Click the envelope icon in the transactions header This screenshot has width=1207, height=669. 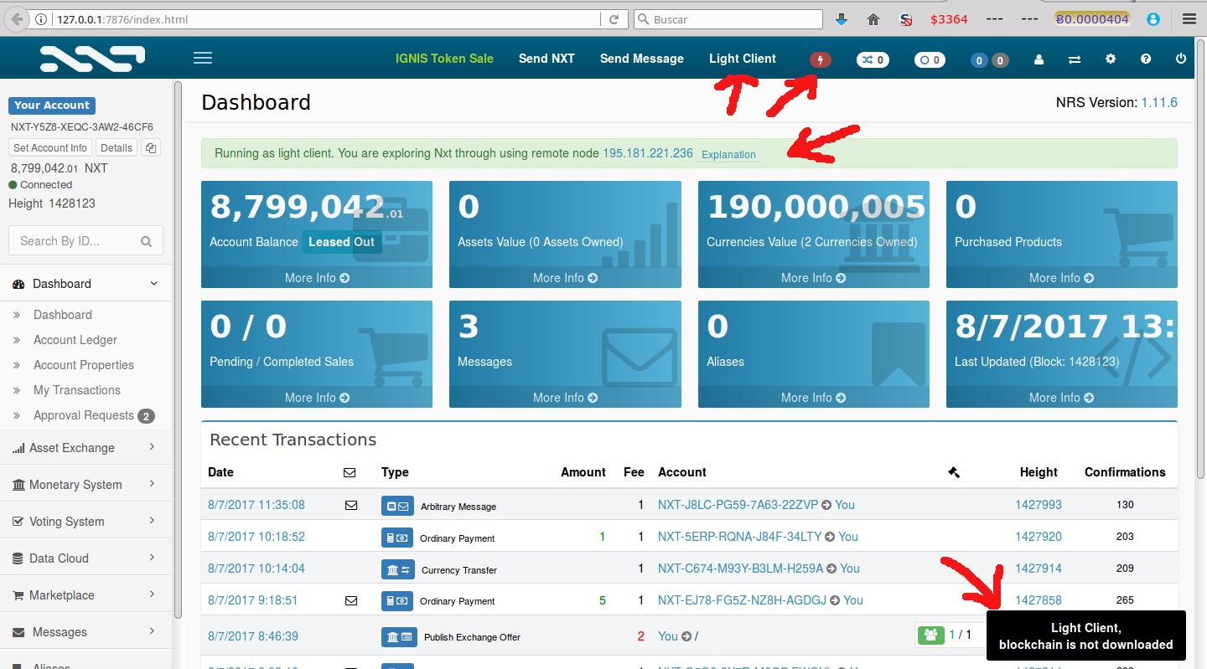(x=350, y=472)
